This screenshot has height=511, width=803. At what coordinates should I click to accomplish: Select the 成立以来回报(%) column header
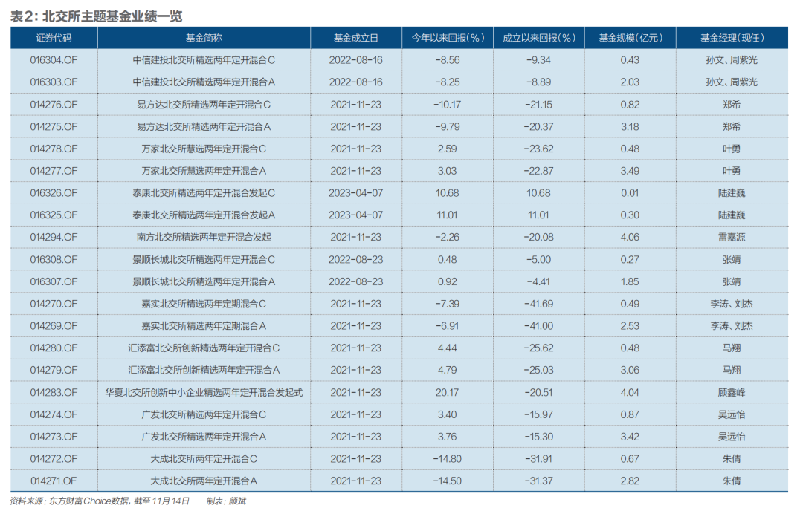[x=539, y=38]
